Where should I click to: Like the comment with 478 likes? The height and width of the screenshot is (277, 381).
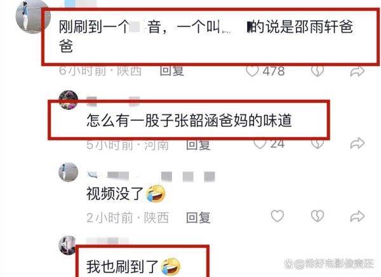(252, 71)
